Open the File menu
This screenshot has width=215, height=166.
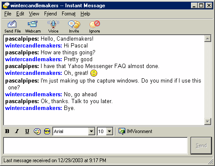click(8, 14)
